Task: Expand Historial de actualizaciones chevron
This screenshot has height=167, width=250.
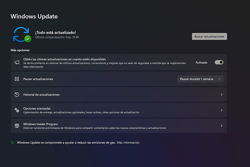Action: [222, 95]
